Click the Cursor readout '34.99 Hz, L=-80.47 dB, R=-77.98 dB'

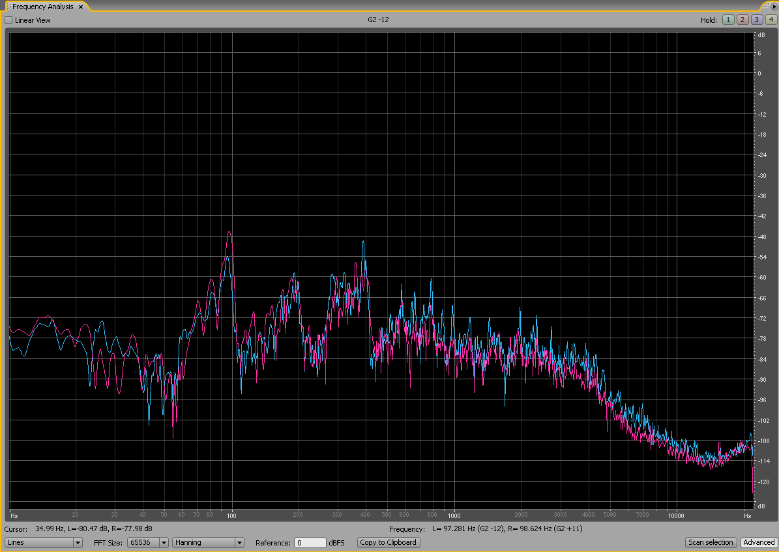pyautogui.click(x=94, y=529)
